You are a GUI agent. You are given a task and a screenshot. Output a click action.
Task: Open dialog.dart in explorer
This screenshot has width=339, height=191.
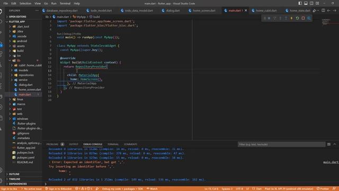pyautogui.click(x=23, y=85)
